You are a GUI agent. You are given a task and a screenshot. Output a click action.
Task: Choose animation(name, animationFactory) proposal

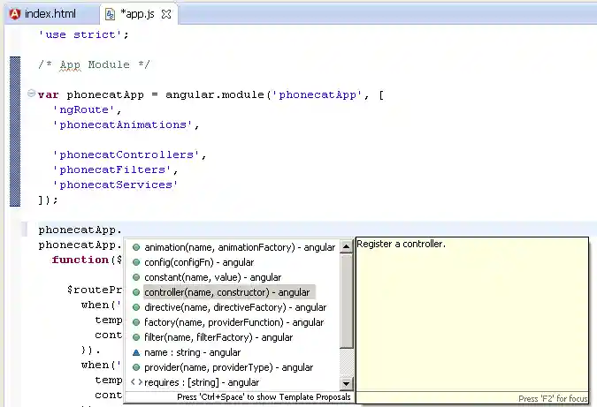pyautogui.click(x=240, y=247)
